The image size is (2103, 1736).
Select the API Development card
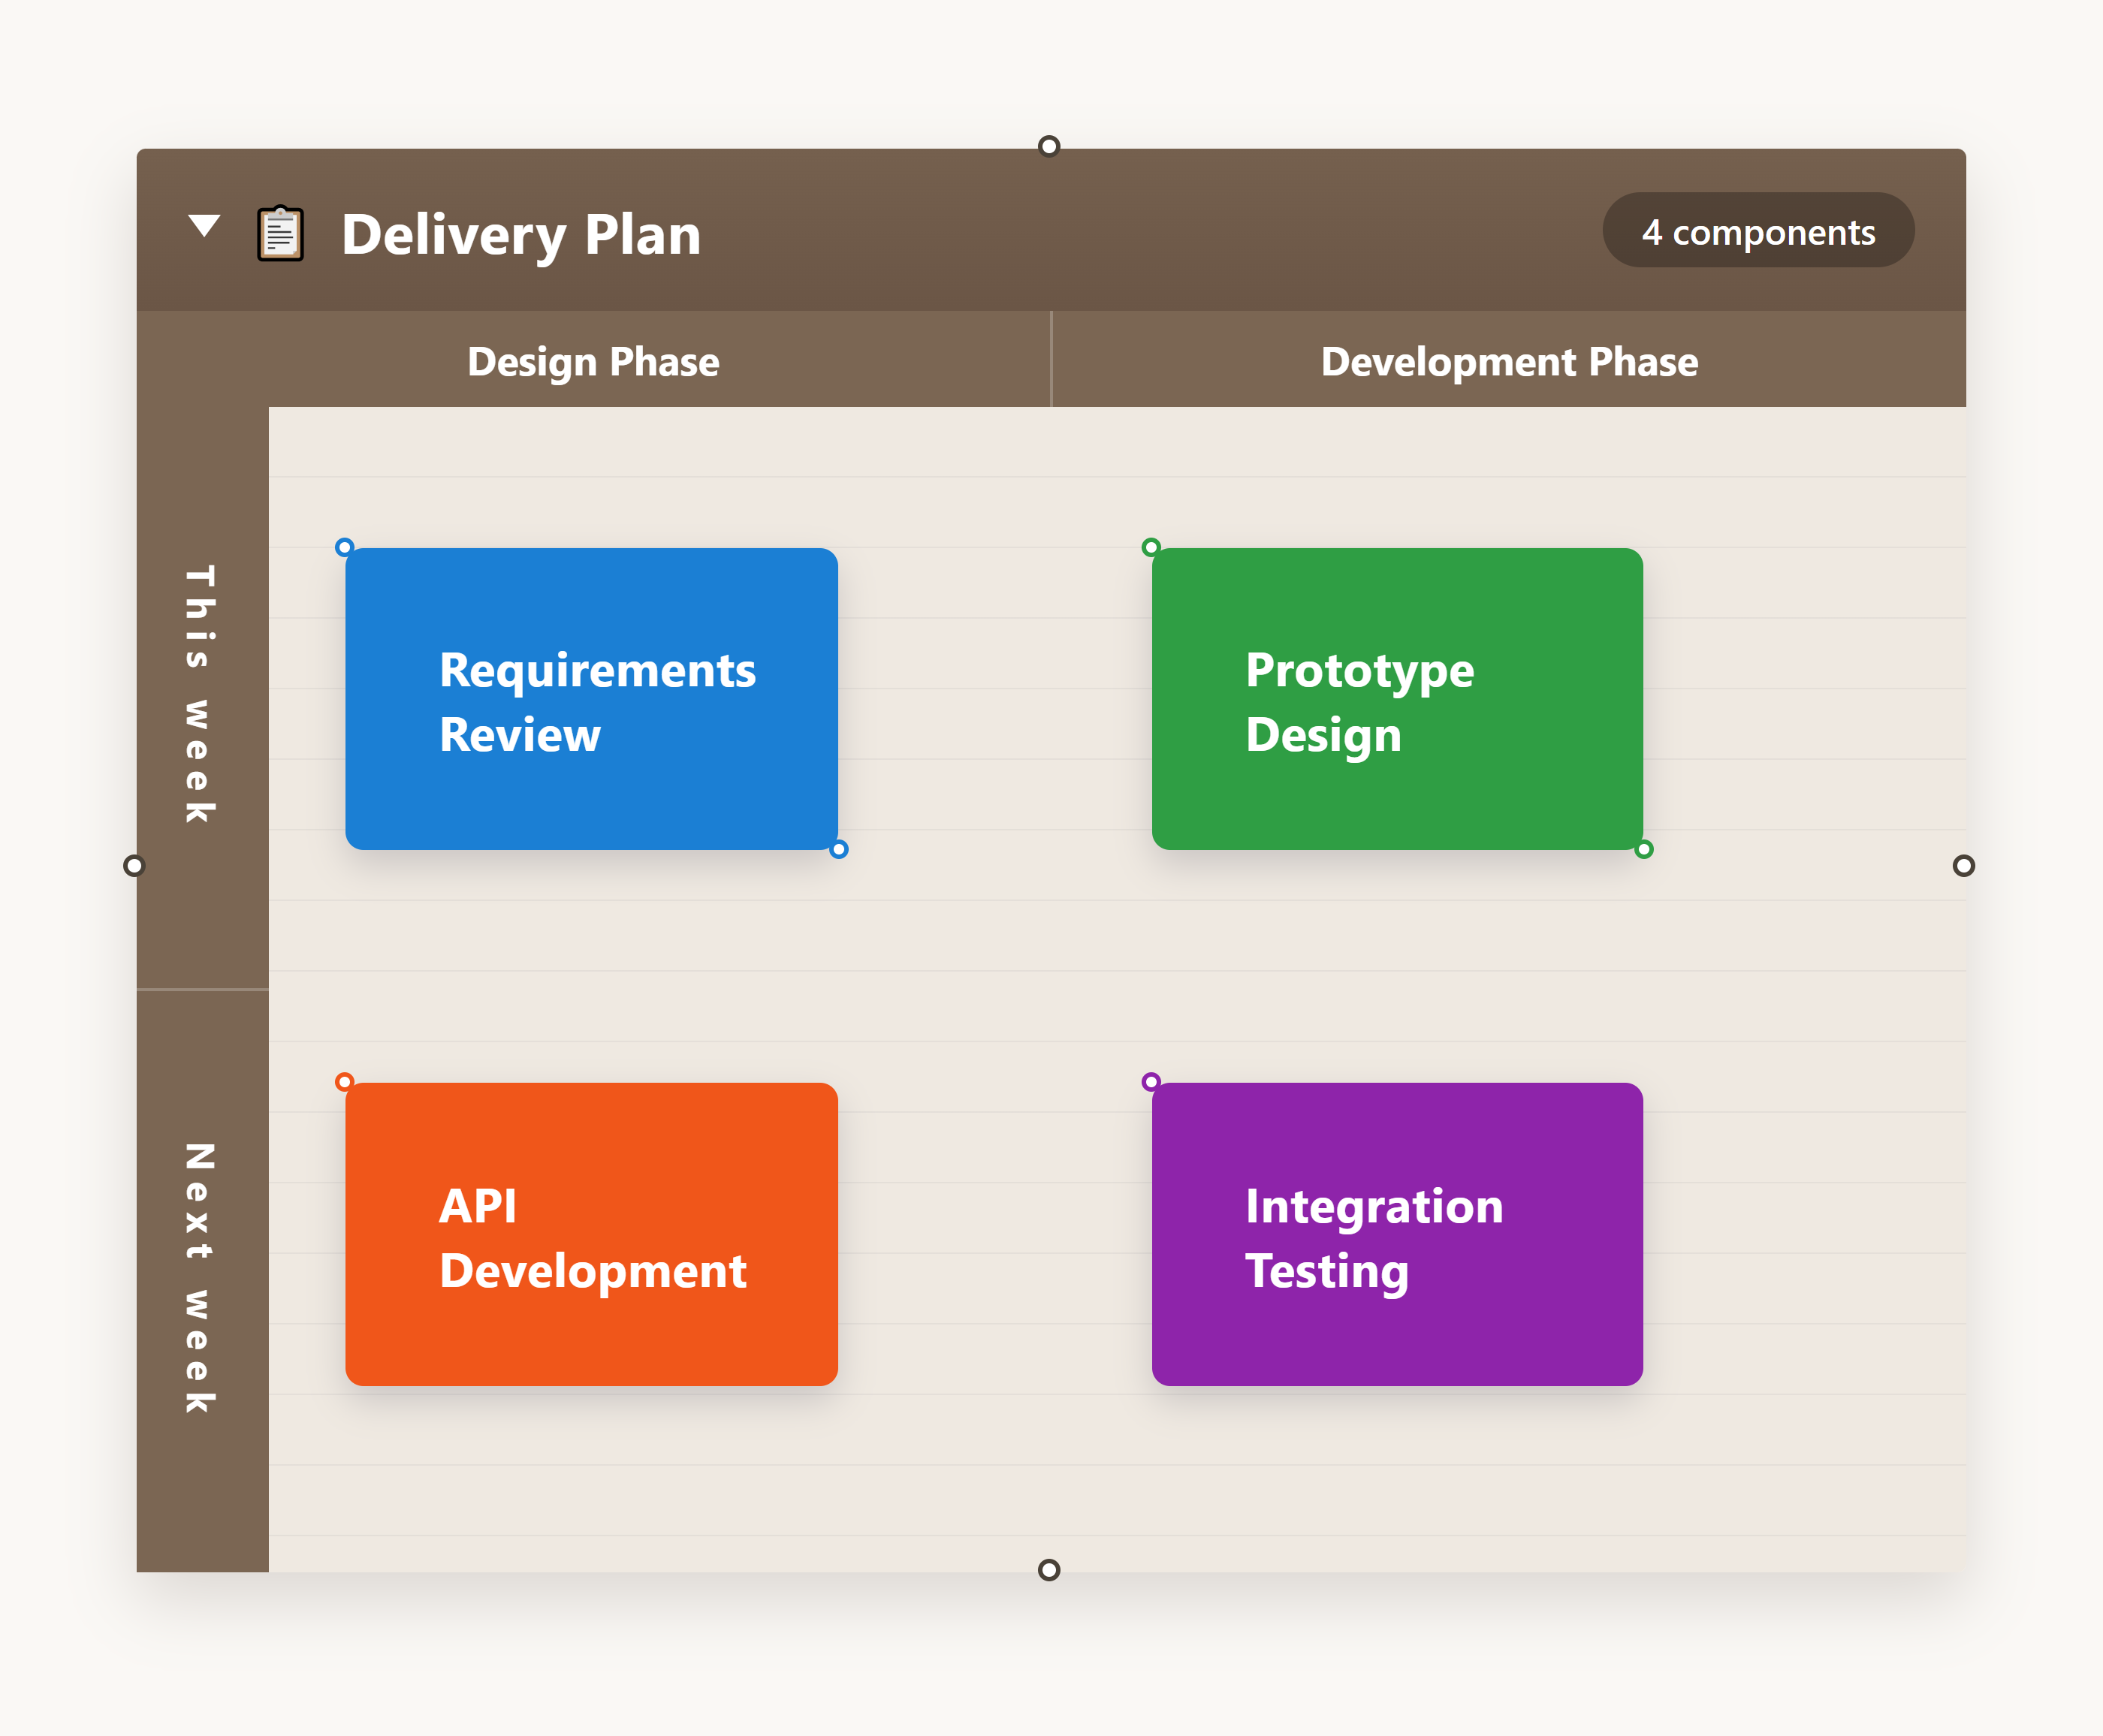tap(592, 1234)
